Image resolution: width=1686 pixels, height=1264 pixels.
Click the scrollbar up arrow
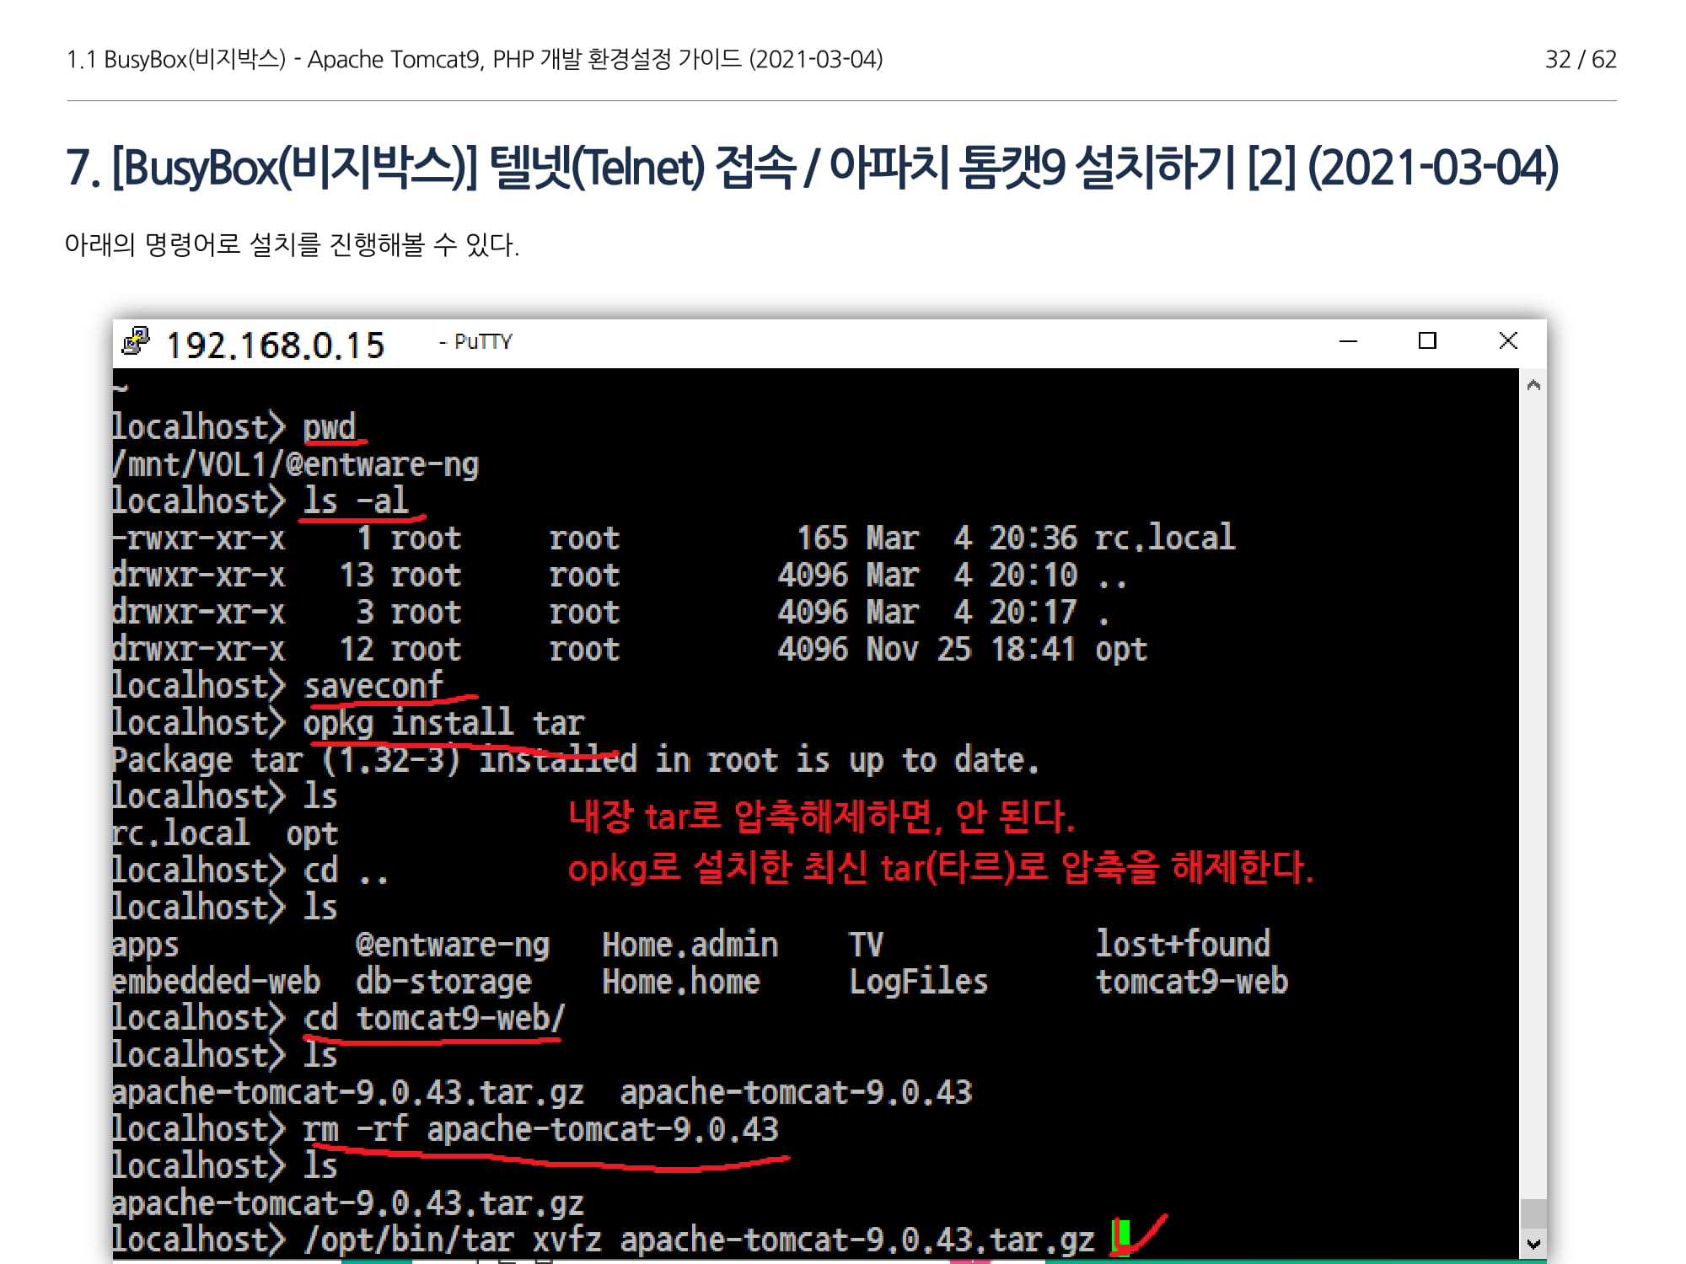(x=1533, y=386)
